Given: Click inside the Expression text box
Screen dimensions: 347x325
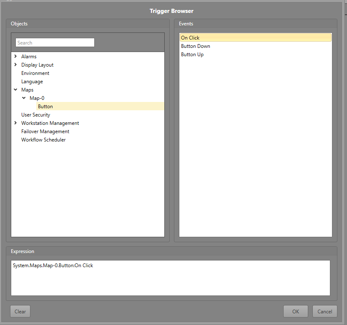Looking at the screenshot, I should click(x=170, y=278).
